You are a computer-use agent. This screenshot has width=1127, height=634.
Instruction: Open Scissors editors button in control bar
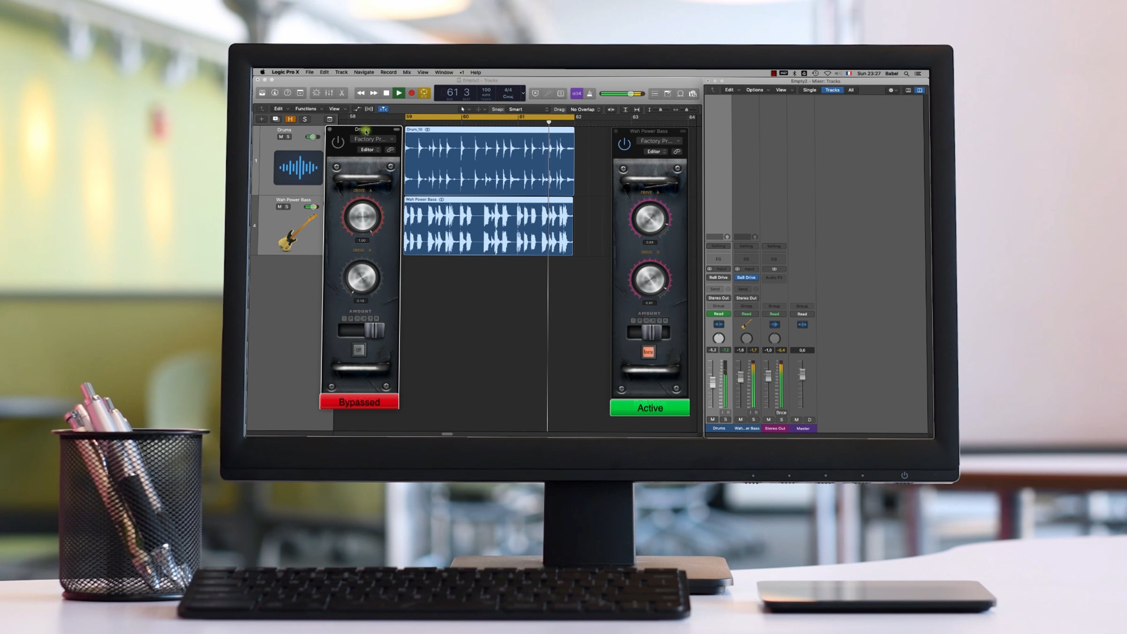tap(342, 93)
